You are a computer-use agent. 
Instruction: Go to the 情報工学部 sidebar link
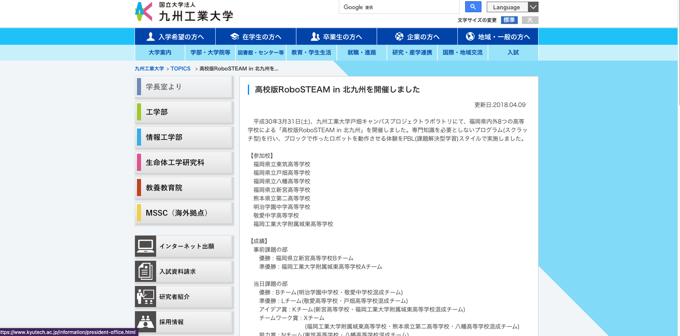coord(164,137)
